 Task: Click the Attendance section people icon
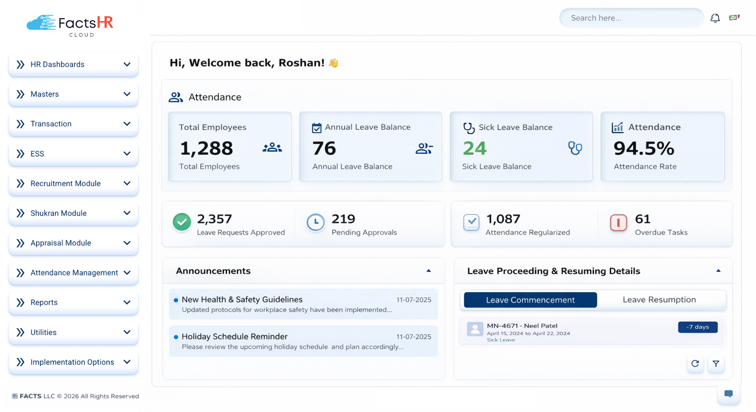tap(176, 97)
